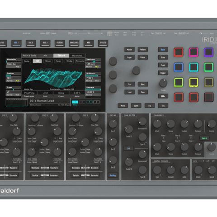Image resolution: width=217 pixels, height=217 pixels.
Task: Click the 0016 Human Lead patch name
Action: click(x=42, y=101)
